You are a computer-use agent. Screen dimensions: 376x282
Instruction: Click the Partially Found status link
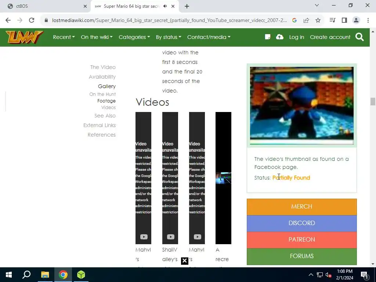291,178
